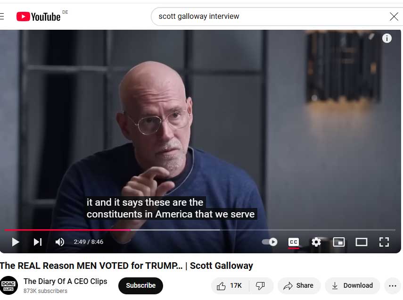Download the video
The width and height of the screenshot is (403, 300).
pyautogui.click(x=353, y=285)
